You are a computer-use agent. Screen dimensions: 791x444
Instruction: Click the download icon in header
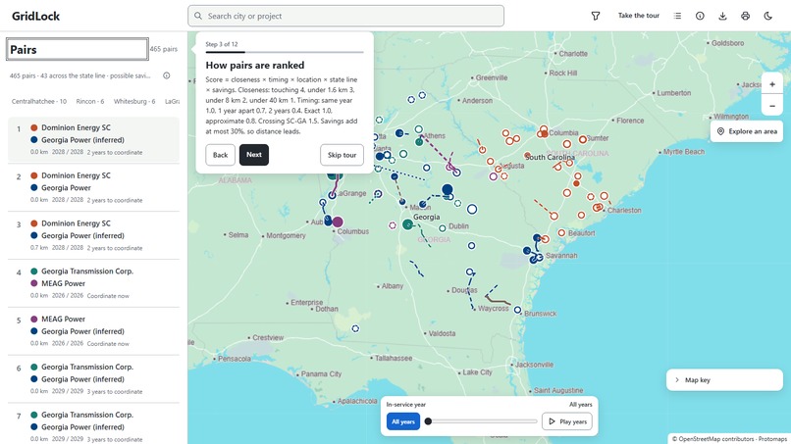click(722, 16)
